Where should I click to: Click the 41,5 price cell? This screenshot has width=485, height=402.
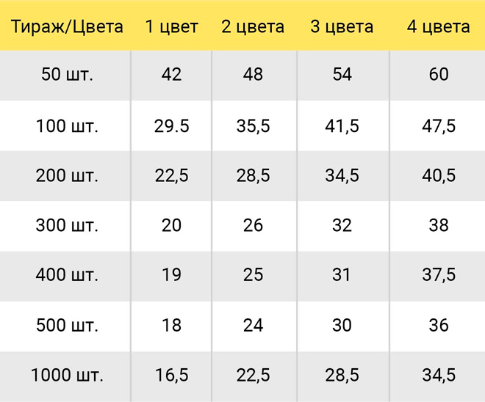[x=342, y=126]
